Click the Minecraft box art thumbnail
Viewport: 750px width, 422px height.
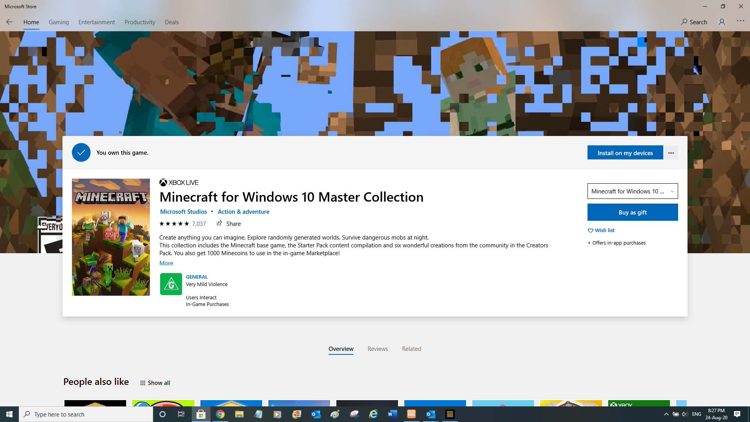[111, 237]
